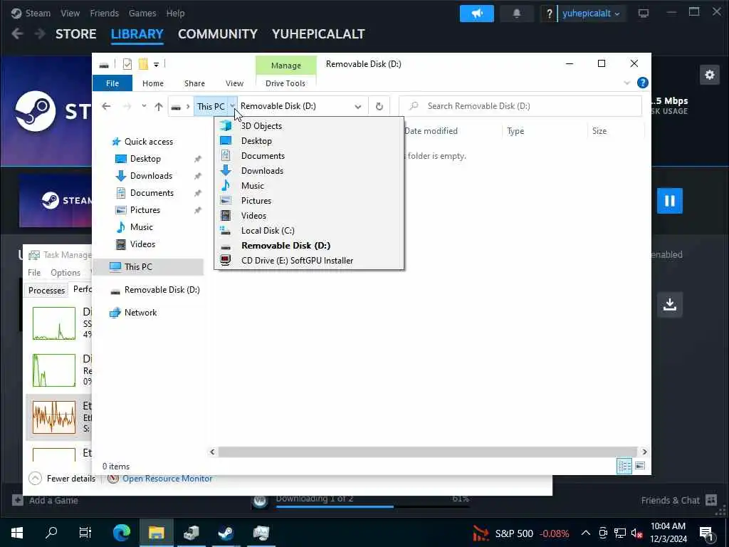Switch to large icons view layout
Viewport: 729px width, 547px height.
tap(640, 466)
